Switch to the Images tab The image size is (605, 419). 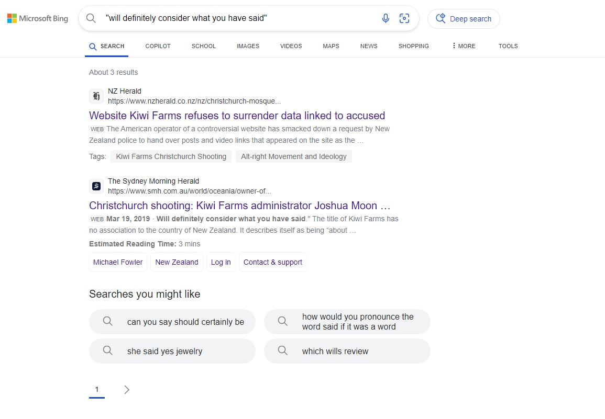248,46
